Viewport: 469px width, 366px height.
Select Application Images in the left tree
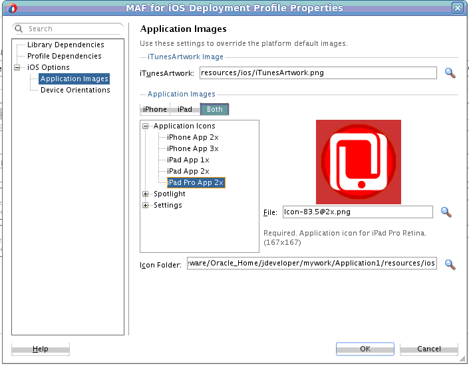[75, 79]
